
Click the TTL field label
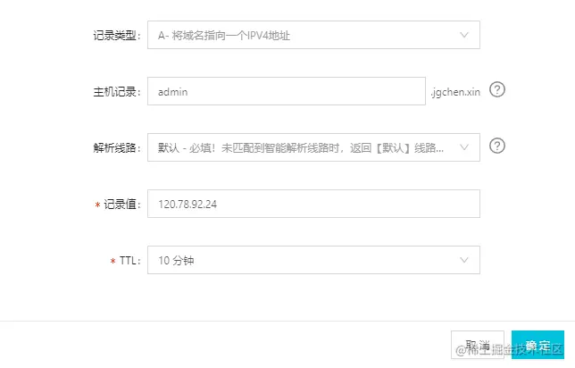pyautogui.click(x=129, y=261)
